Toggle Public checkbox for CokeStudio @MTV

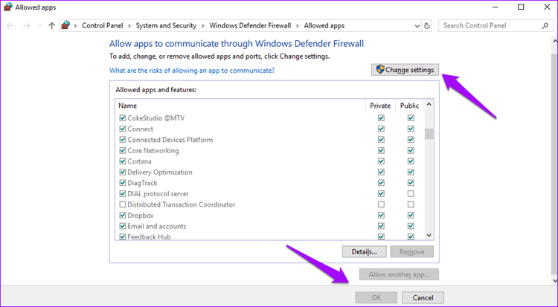click(411, 118)
